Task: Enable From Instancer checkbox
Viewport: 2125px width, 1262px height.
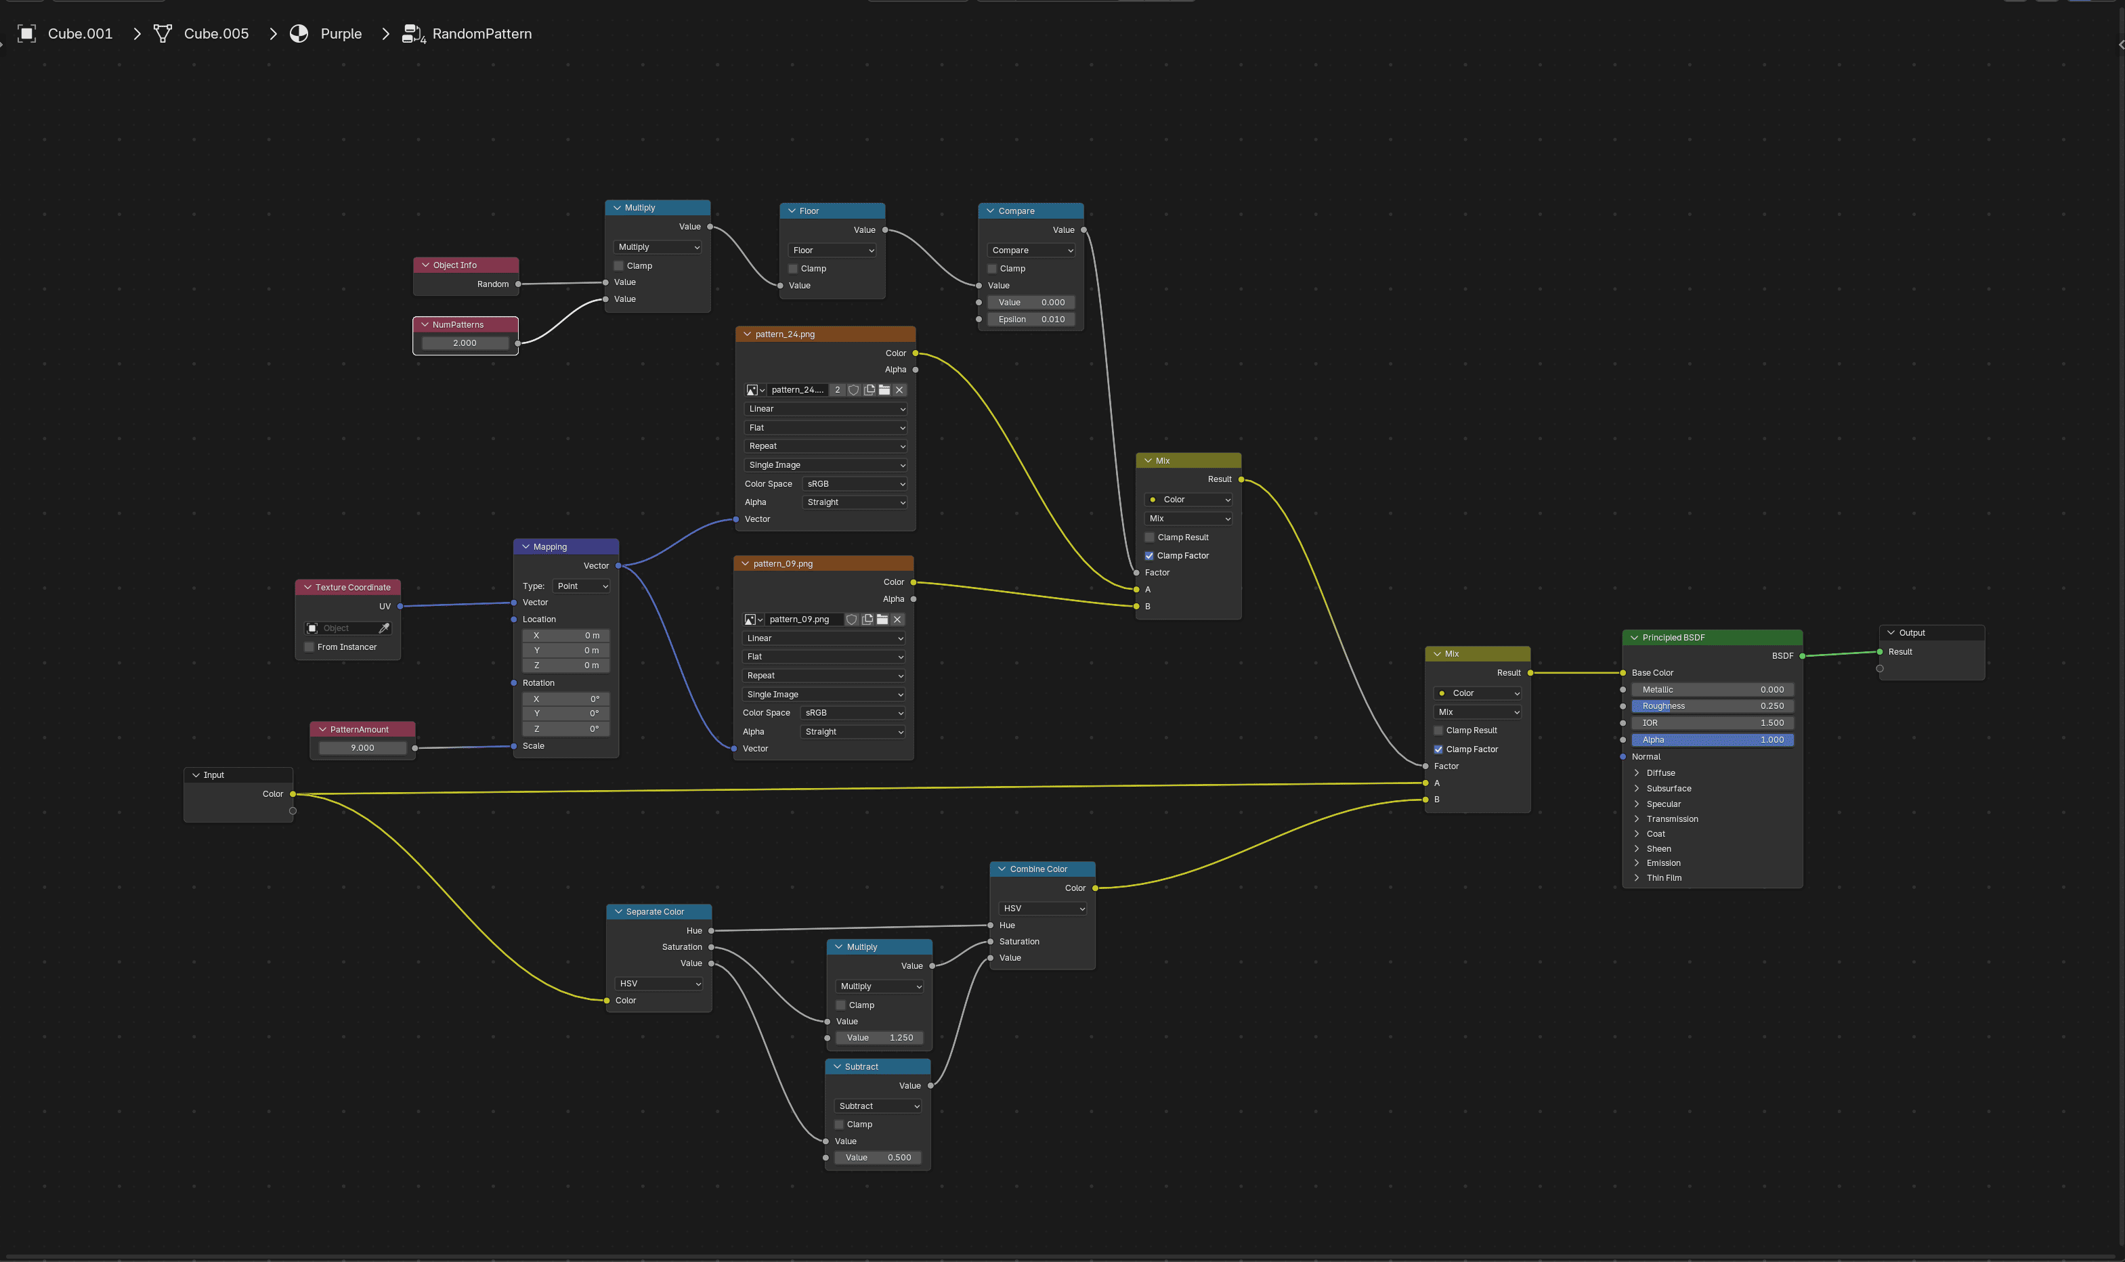Action: [x=309, y=647]
